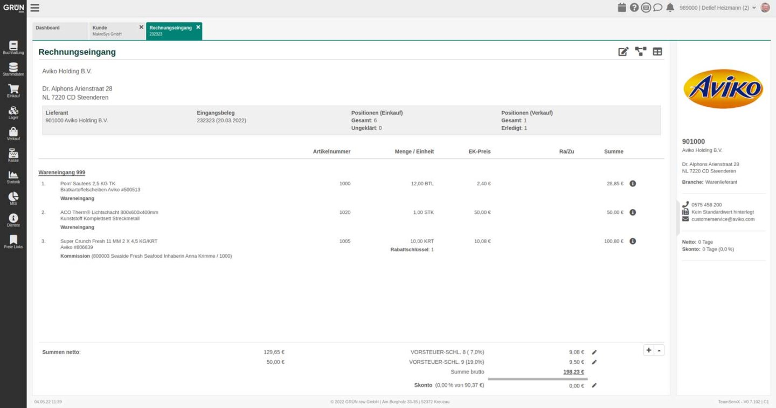
Task: Open the Detlef Heizmann user dropdown
Action: click(x=718, y=8)
